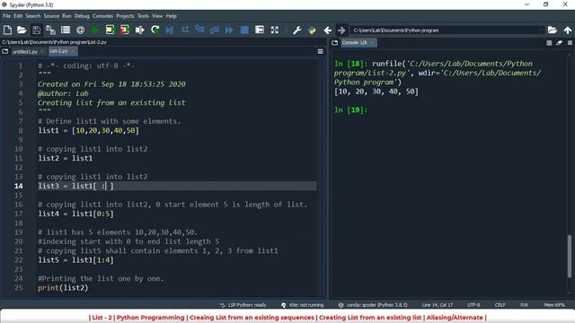Viewport: 575px width, 323px height.
Task: Open the Edit menu
Action: tap(18, 16)
